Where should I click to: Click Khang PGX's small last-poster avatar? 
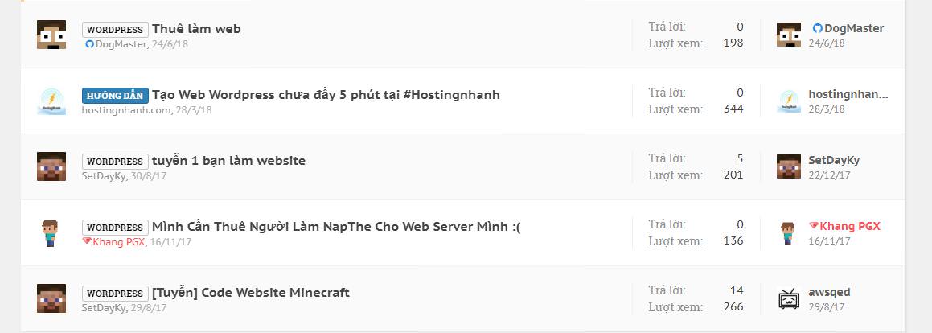(788, 233)
